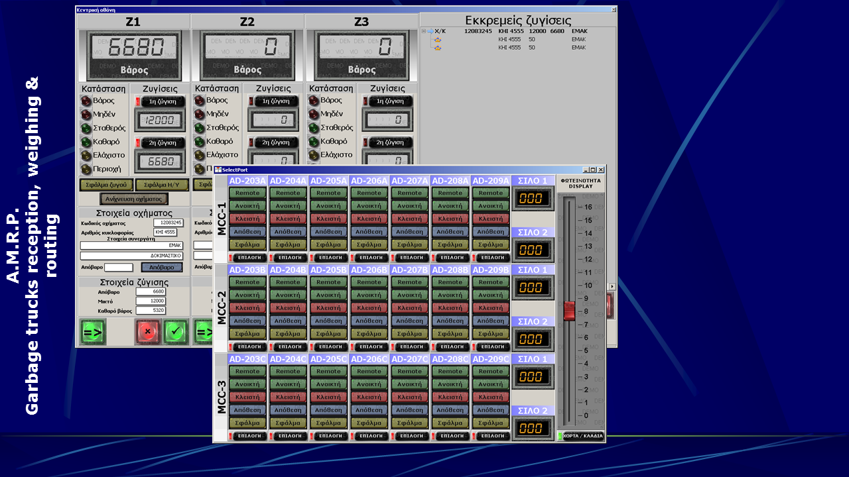Click the green arrow button in Z1
This screenshot has height=477, width=849.
pyautogui.click(x=93, y=331)
